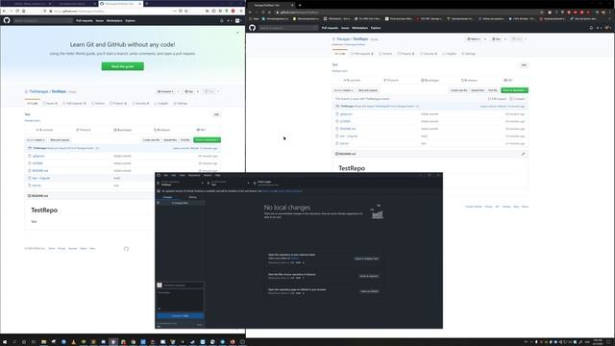Screen dimensions: 615x346
Task: Open Settings tab of repo in left browser
Action: (182, 104)
